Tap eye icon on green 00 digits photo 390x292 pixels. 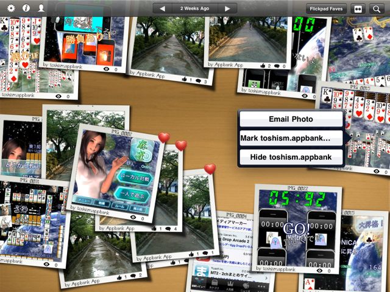click(305, 96)
